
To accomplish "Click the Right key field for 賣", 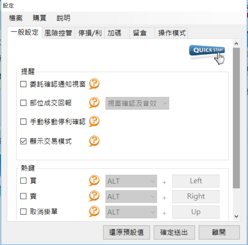I will point(196,197).
